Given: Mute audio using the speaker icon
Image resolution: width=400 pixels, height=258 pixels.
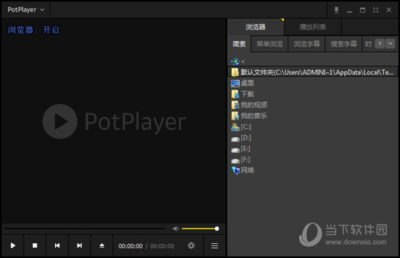Looking at the screenshot, I should (x=176, y=229).
